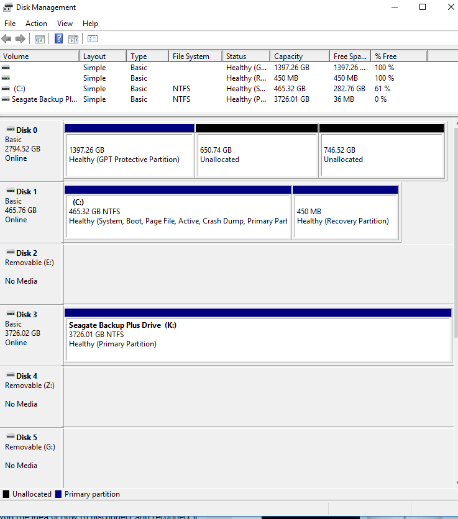The width and height of the screenshot is (458, 519).
Task: Click the scrollbar up arrow
Action: pos(456,123)
